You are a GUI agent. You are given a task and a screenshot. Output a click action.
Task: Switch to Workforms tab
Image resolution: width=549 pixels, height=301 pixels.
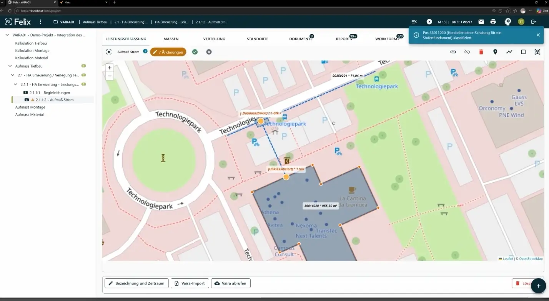pyautogui.click(x=387, y=39)
